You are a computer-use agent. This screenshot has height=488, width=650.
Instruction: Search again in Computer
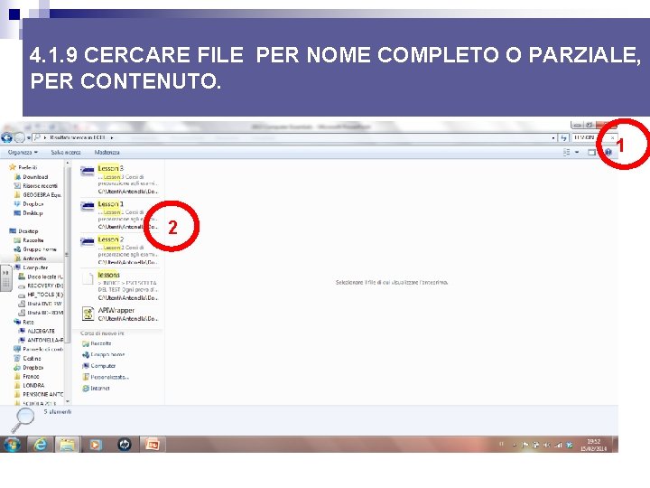click(x=99, y=366)
